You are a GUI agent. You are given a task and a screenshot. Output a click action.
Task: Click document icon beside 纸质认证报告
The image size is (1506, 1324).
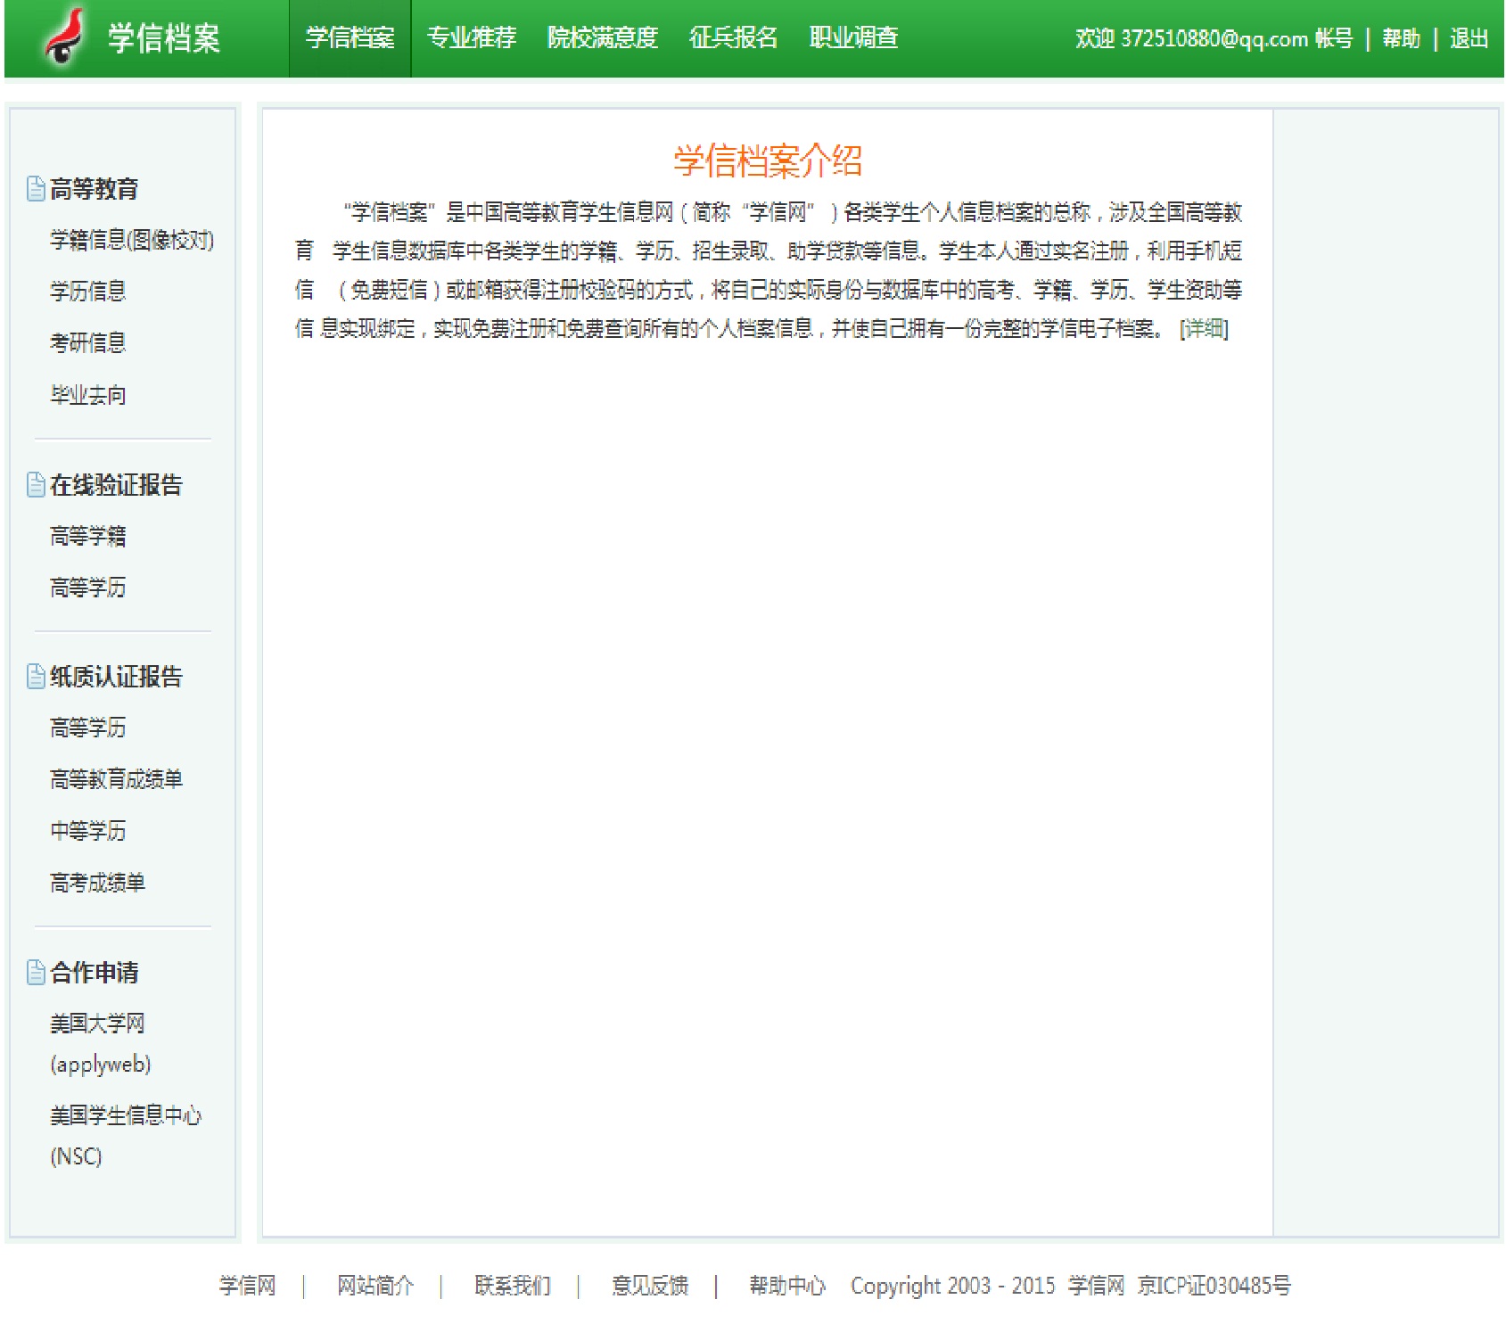coord(36,677)
